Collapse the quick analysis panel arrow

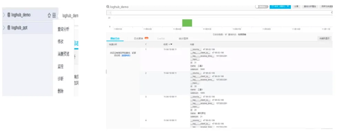tap(146, 44)
